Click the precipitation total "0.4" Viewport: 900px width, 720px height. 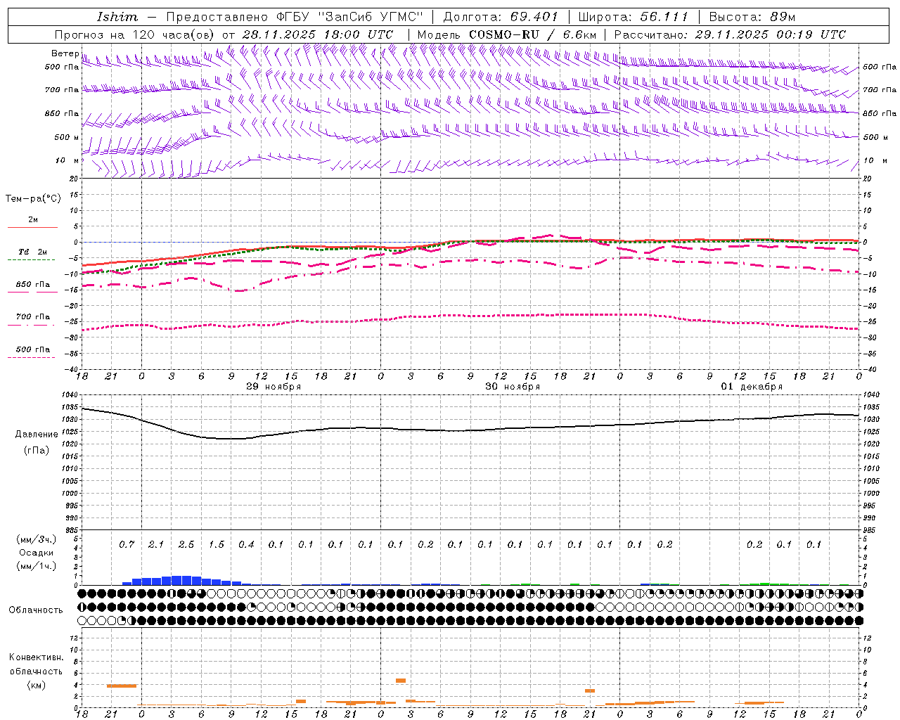tap(246, 545)
